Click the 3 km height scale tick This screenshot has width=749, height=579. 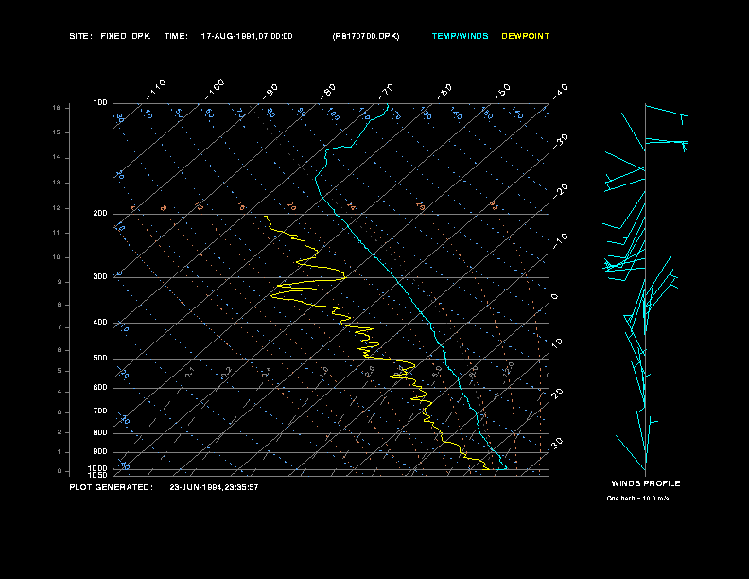(x=60, y=412)
